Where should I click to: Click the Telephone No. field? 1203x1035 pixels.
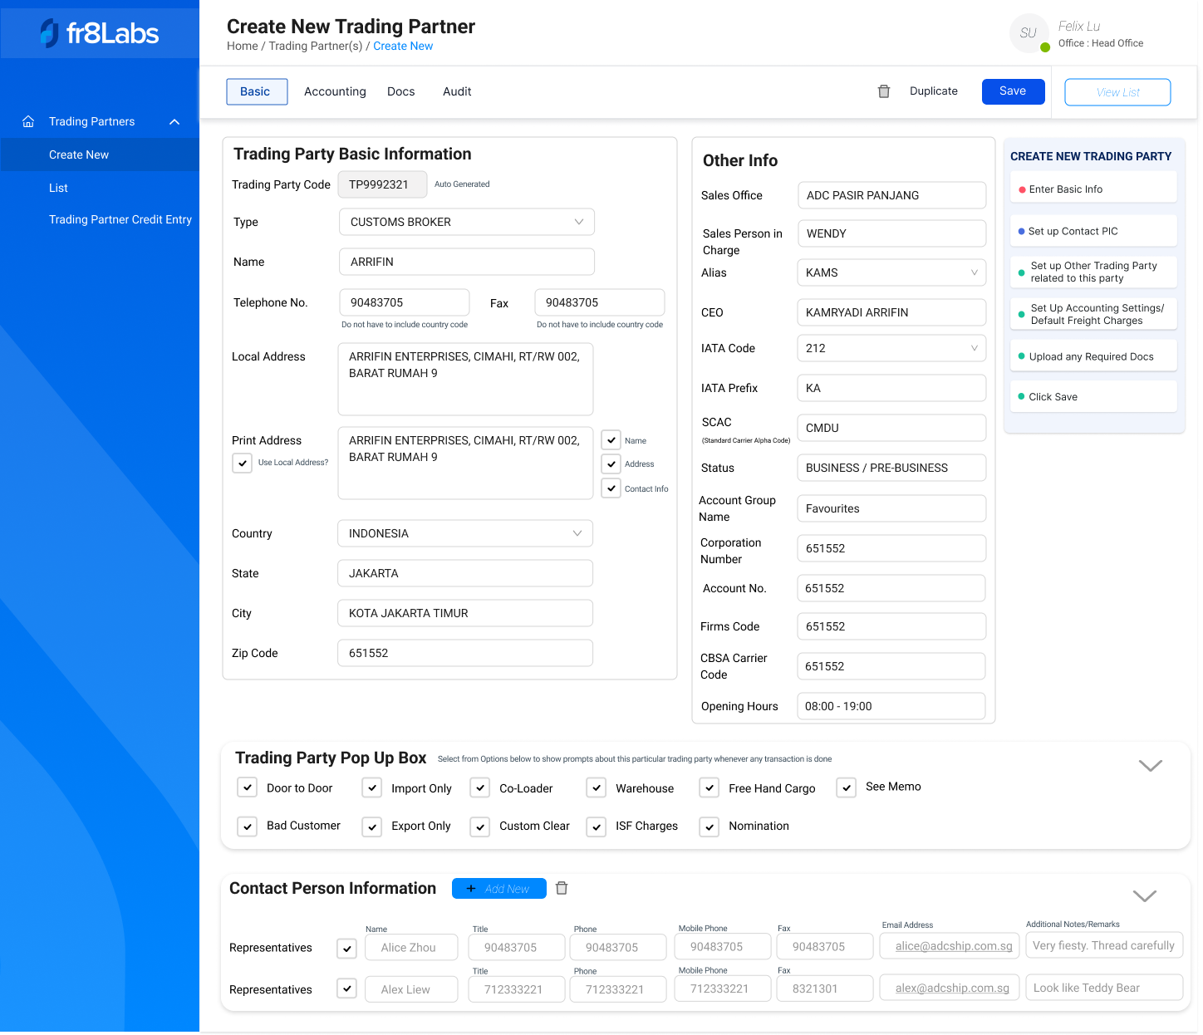pyautogui.click(x=405, y=302)
